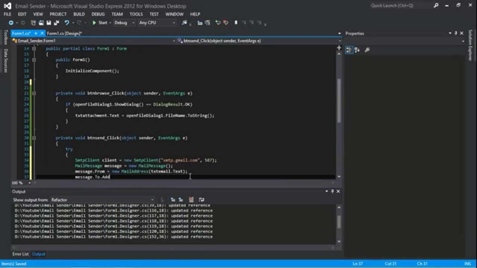Screen dimensions: 477x268
Task: Click the Open File toolbar icon
Action: tap(41, 23)
